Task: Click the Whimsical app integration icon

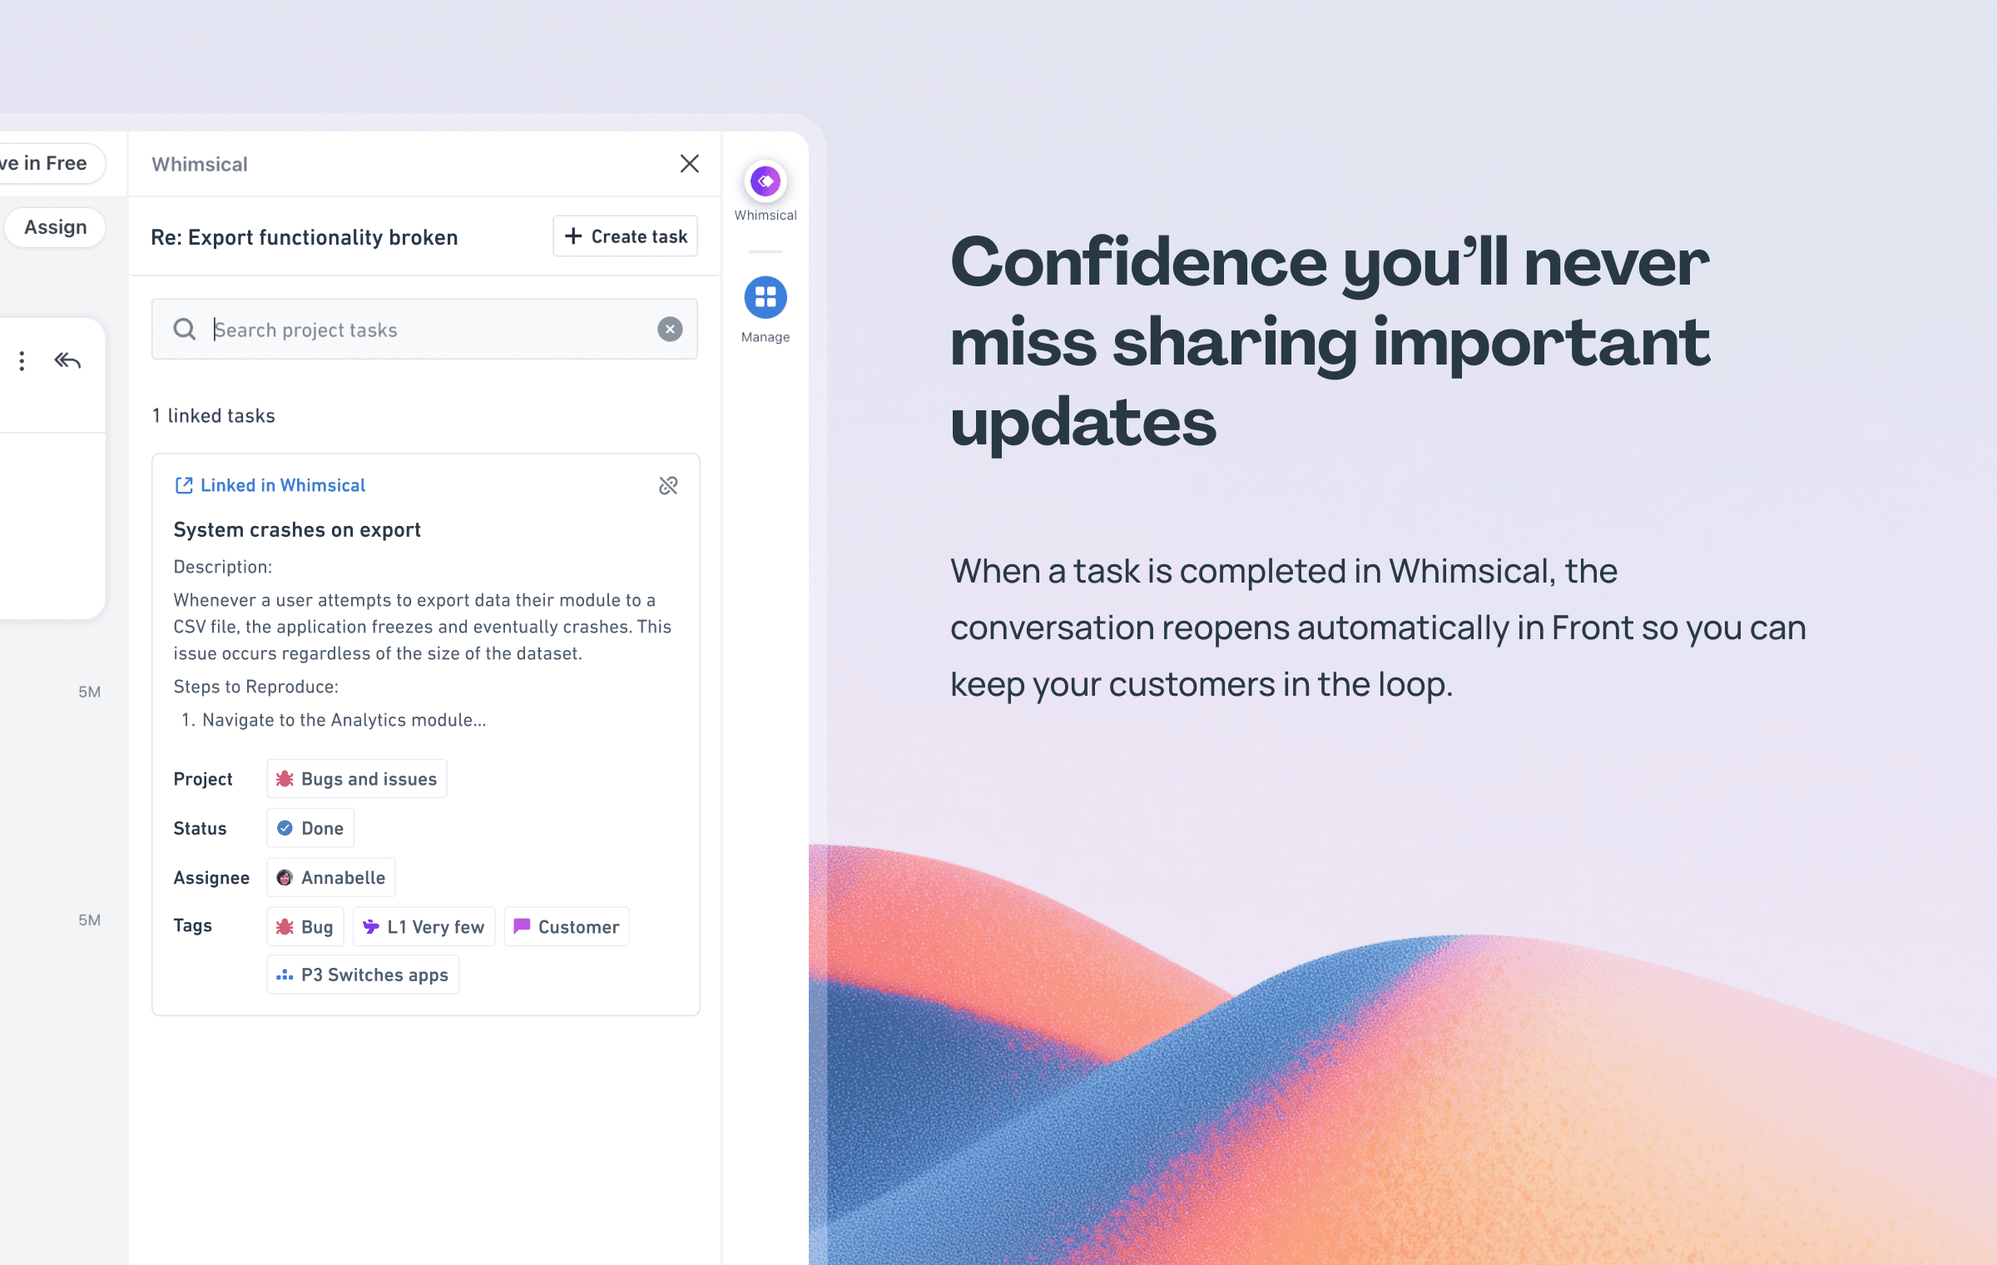Action: pyautogui.click(x=763, y=181)
